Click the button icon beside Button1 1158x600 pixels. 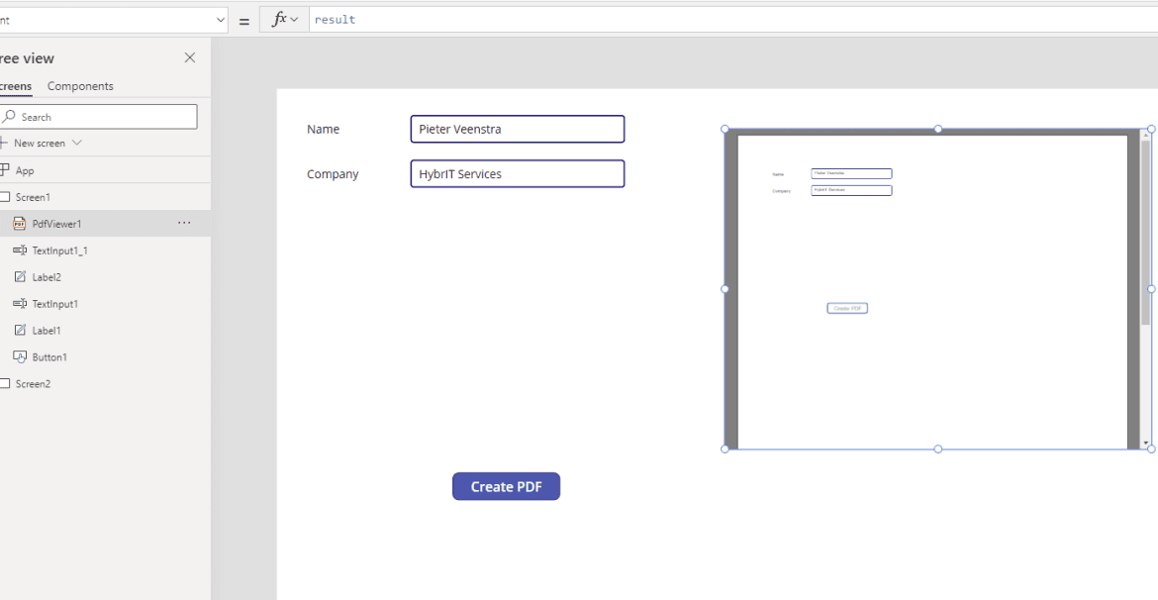(x=20, y=356)
